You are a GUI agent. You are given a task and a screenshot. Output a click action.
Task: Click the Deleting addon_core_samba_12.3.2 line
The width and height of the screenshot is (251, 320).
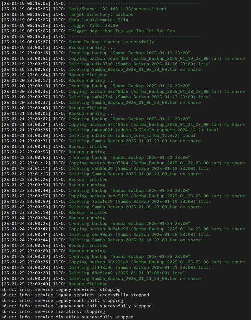(x=132, y=136)
